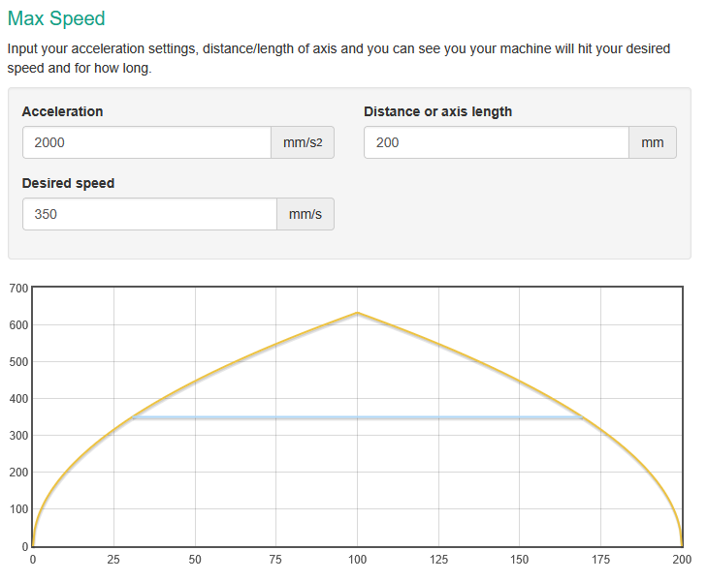Screen dimensions: 708x581
Task: Click the 600 label on the y-axis
Action: pos(19,325)
